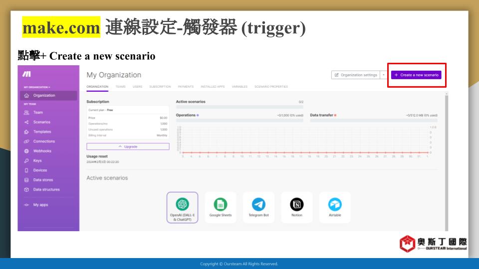Switch to the Organization tab
479x269 pixels.
point(97,87)
